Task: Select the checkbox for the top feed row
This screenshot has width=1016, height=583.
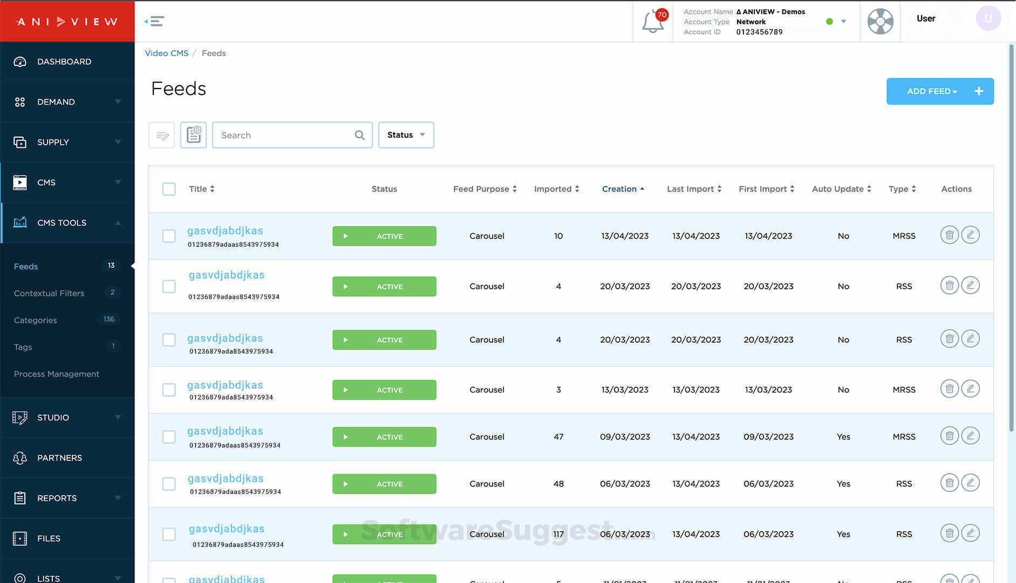Action: [169, 236]
